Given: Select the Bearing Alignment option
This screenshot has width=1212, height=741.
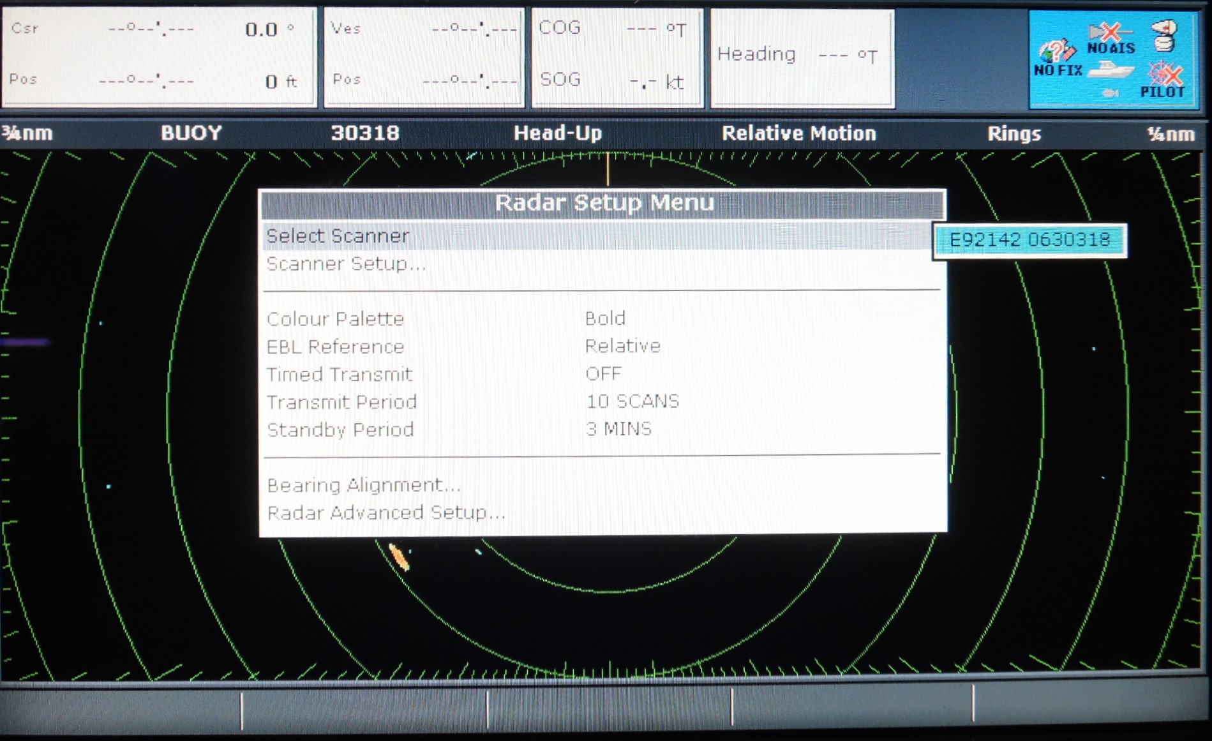Looking at the screenshot, I should (x=364, y=484).
